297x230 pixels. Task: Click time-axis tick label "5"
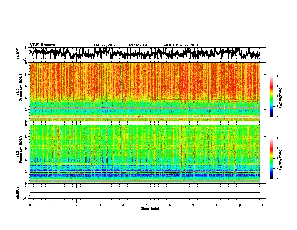147,205
